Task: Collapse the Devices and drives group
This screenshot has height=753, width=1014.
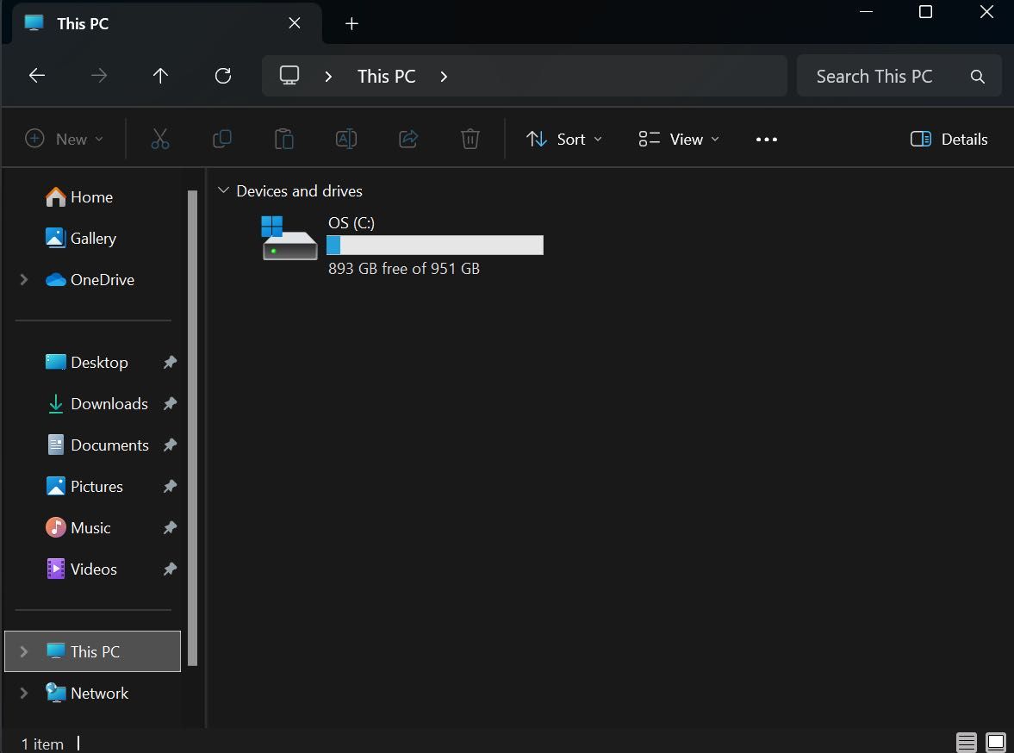Action: [x=223, y=190]
